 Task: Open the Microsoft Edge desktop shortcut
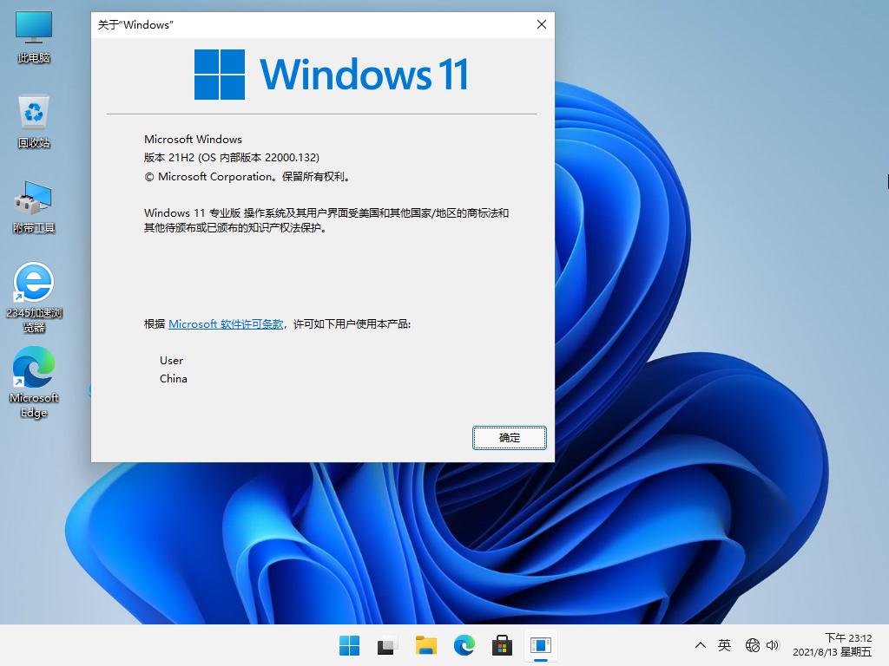34,382
